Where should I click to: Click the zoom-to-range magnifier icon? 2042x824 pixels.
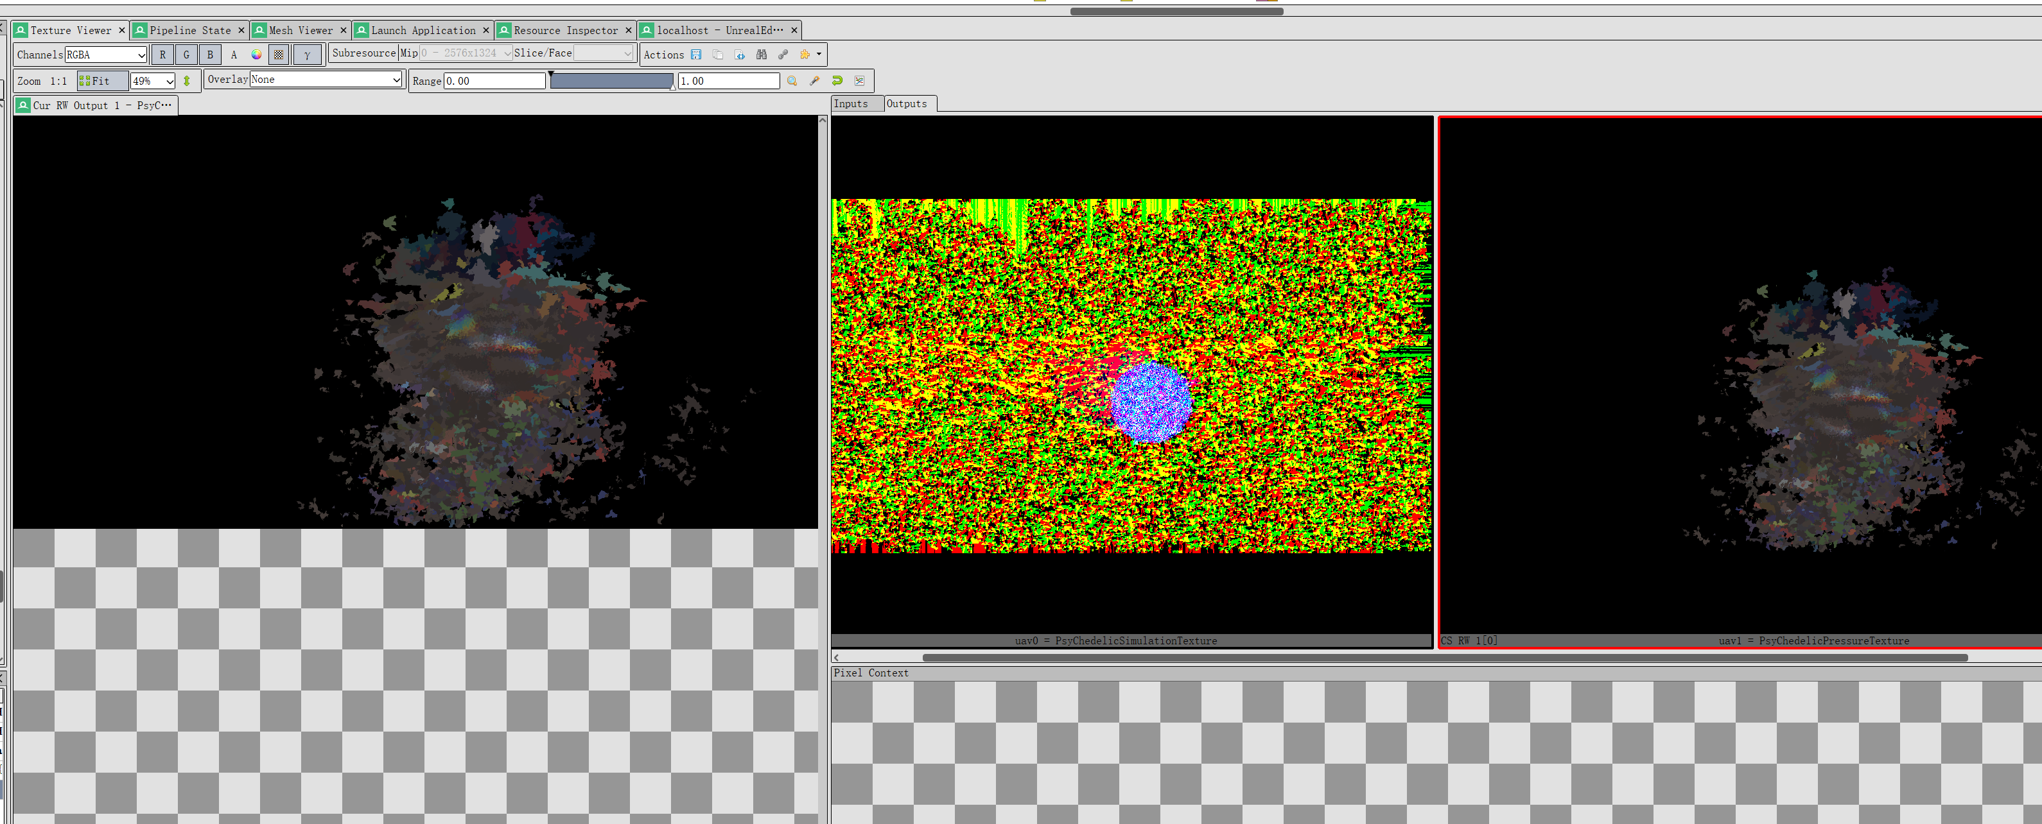pyautogui.click(x=792, y=81)
